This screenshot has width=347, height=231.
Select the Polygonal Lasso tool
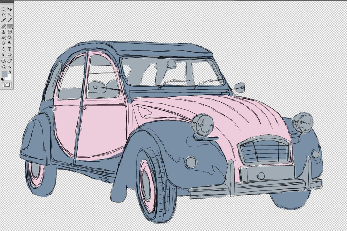[x=3, y=14]
